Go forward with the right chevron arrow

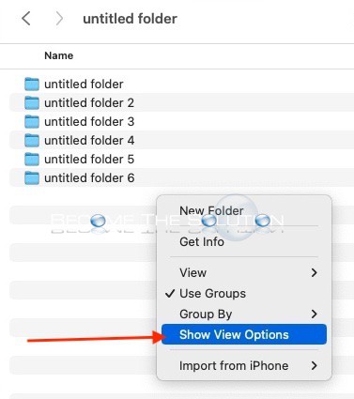click(59, 19)
